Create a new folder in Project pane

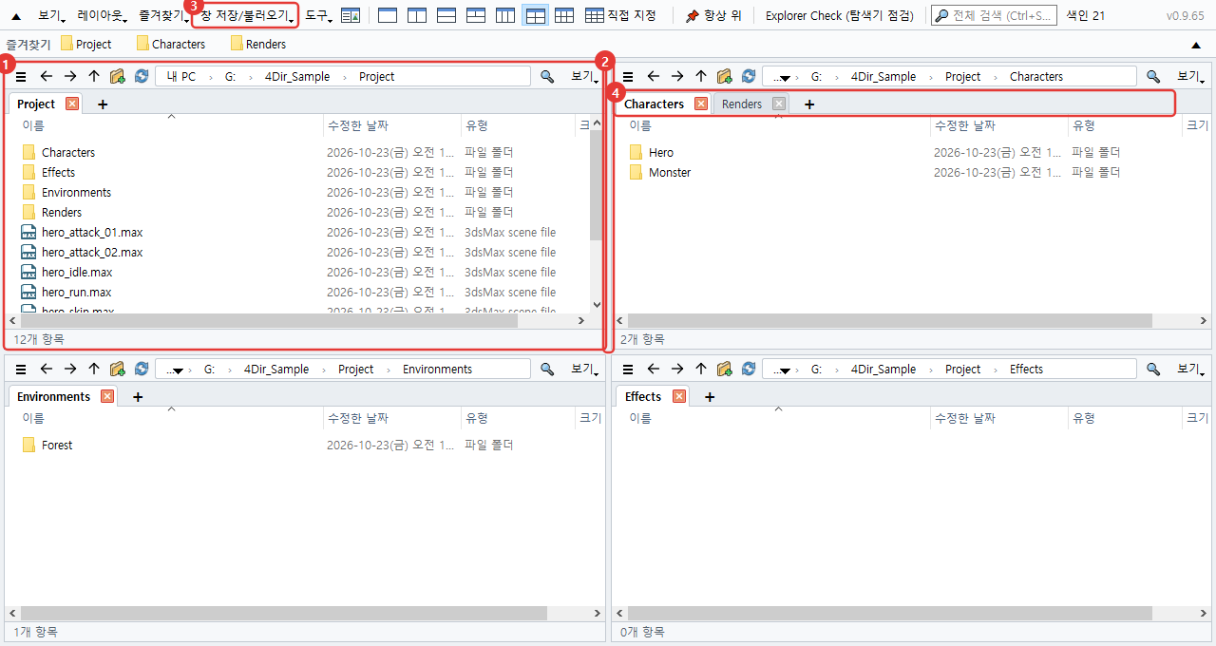(118, 77)
